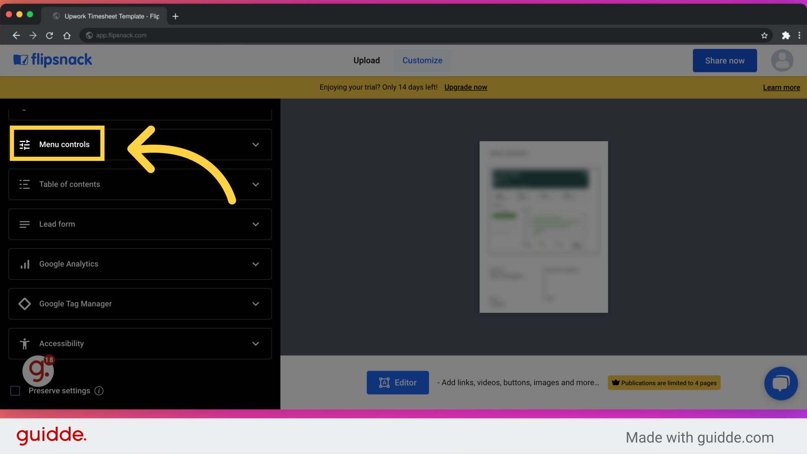
Task: Click the Google Tag Manager diamond icon
Action: (x=24, y=303)
